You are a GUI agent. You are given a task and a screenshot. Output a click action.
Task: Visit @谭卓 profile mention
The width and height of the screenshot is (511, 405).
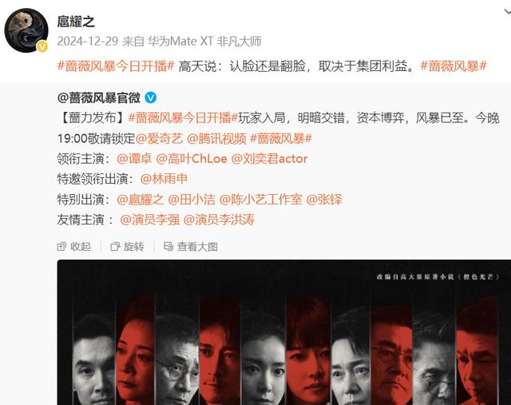pos(134,159)
